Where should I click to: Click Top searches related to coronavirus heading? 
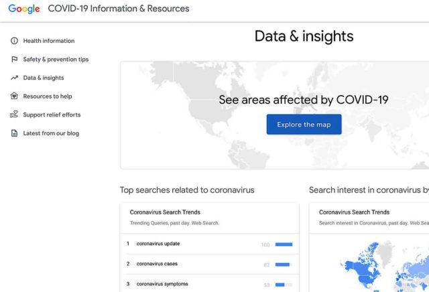point(187,190)
